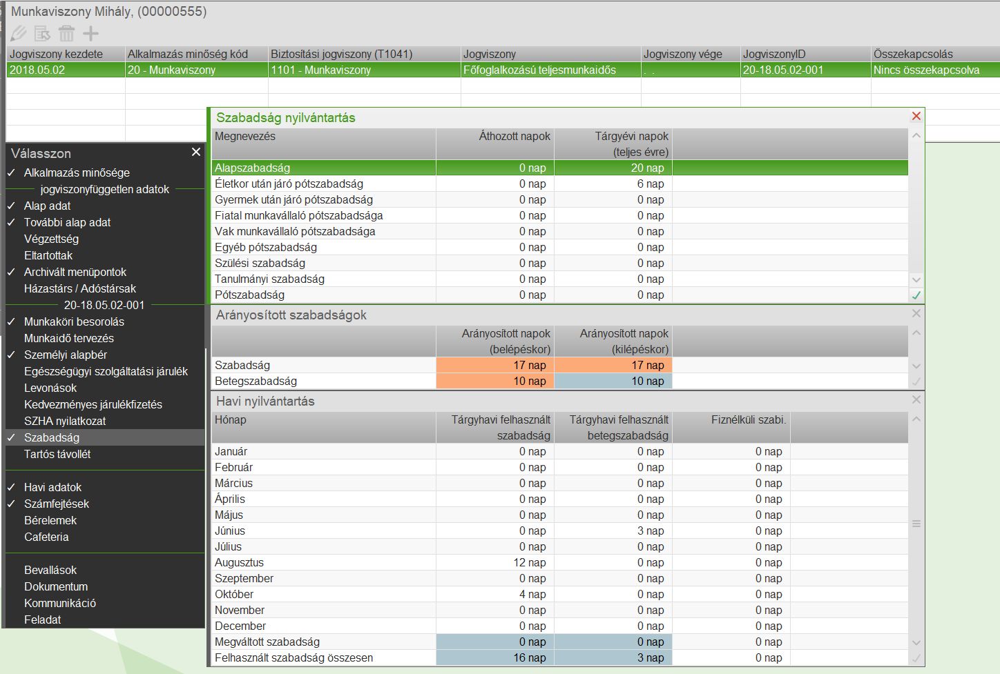
Task: Toggle checked Munkaköri besorolás menu item
Action: pyautogui.click(x=74, y=321)
